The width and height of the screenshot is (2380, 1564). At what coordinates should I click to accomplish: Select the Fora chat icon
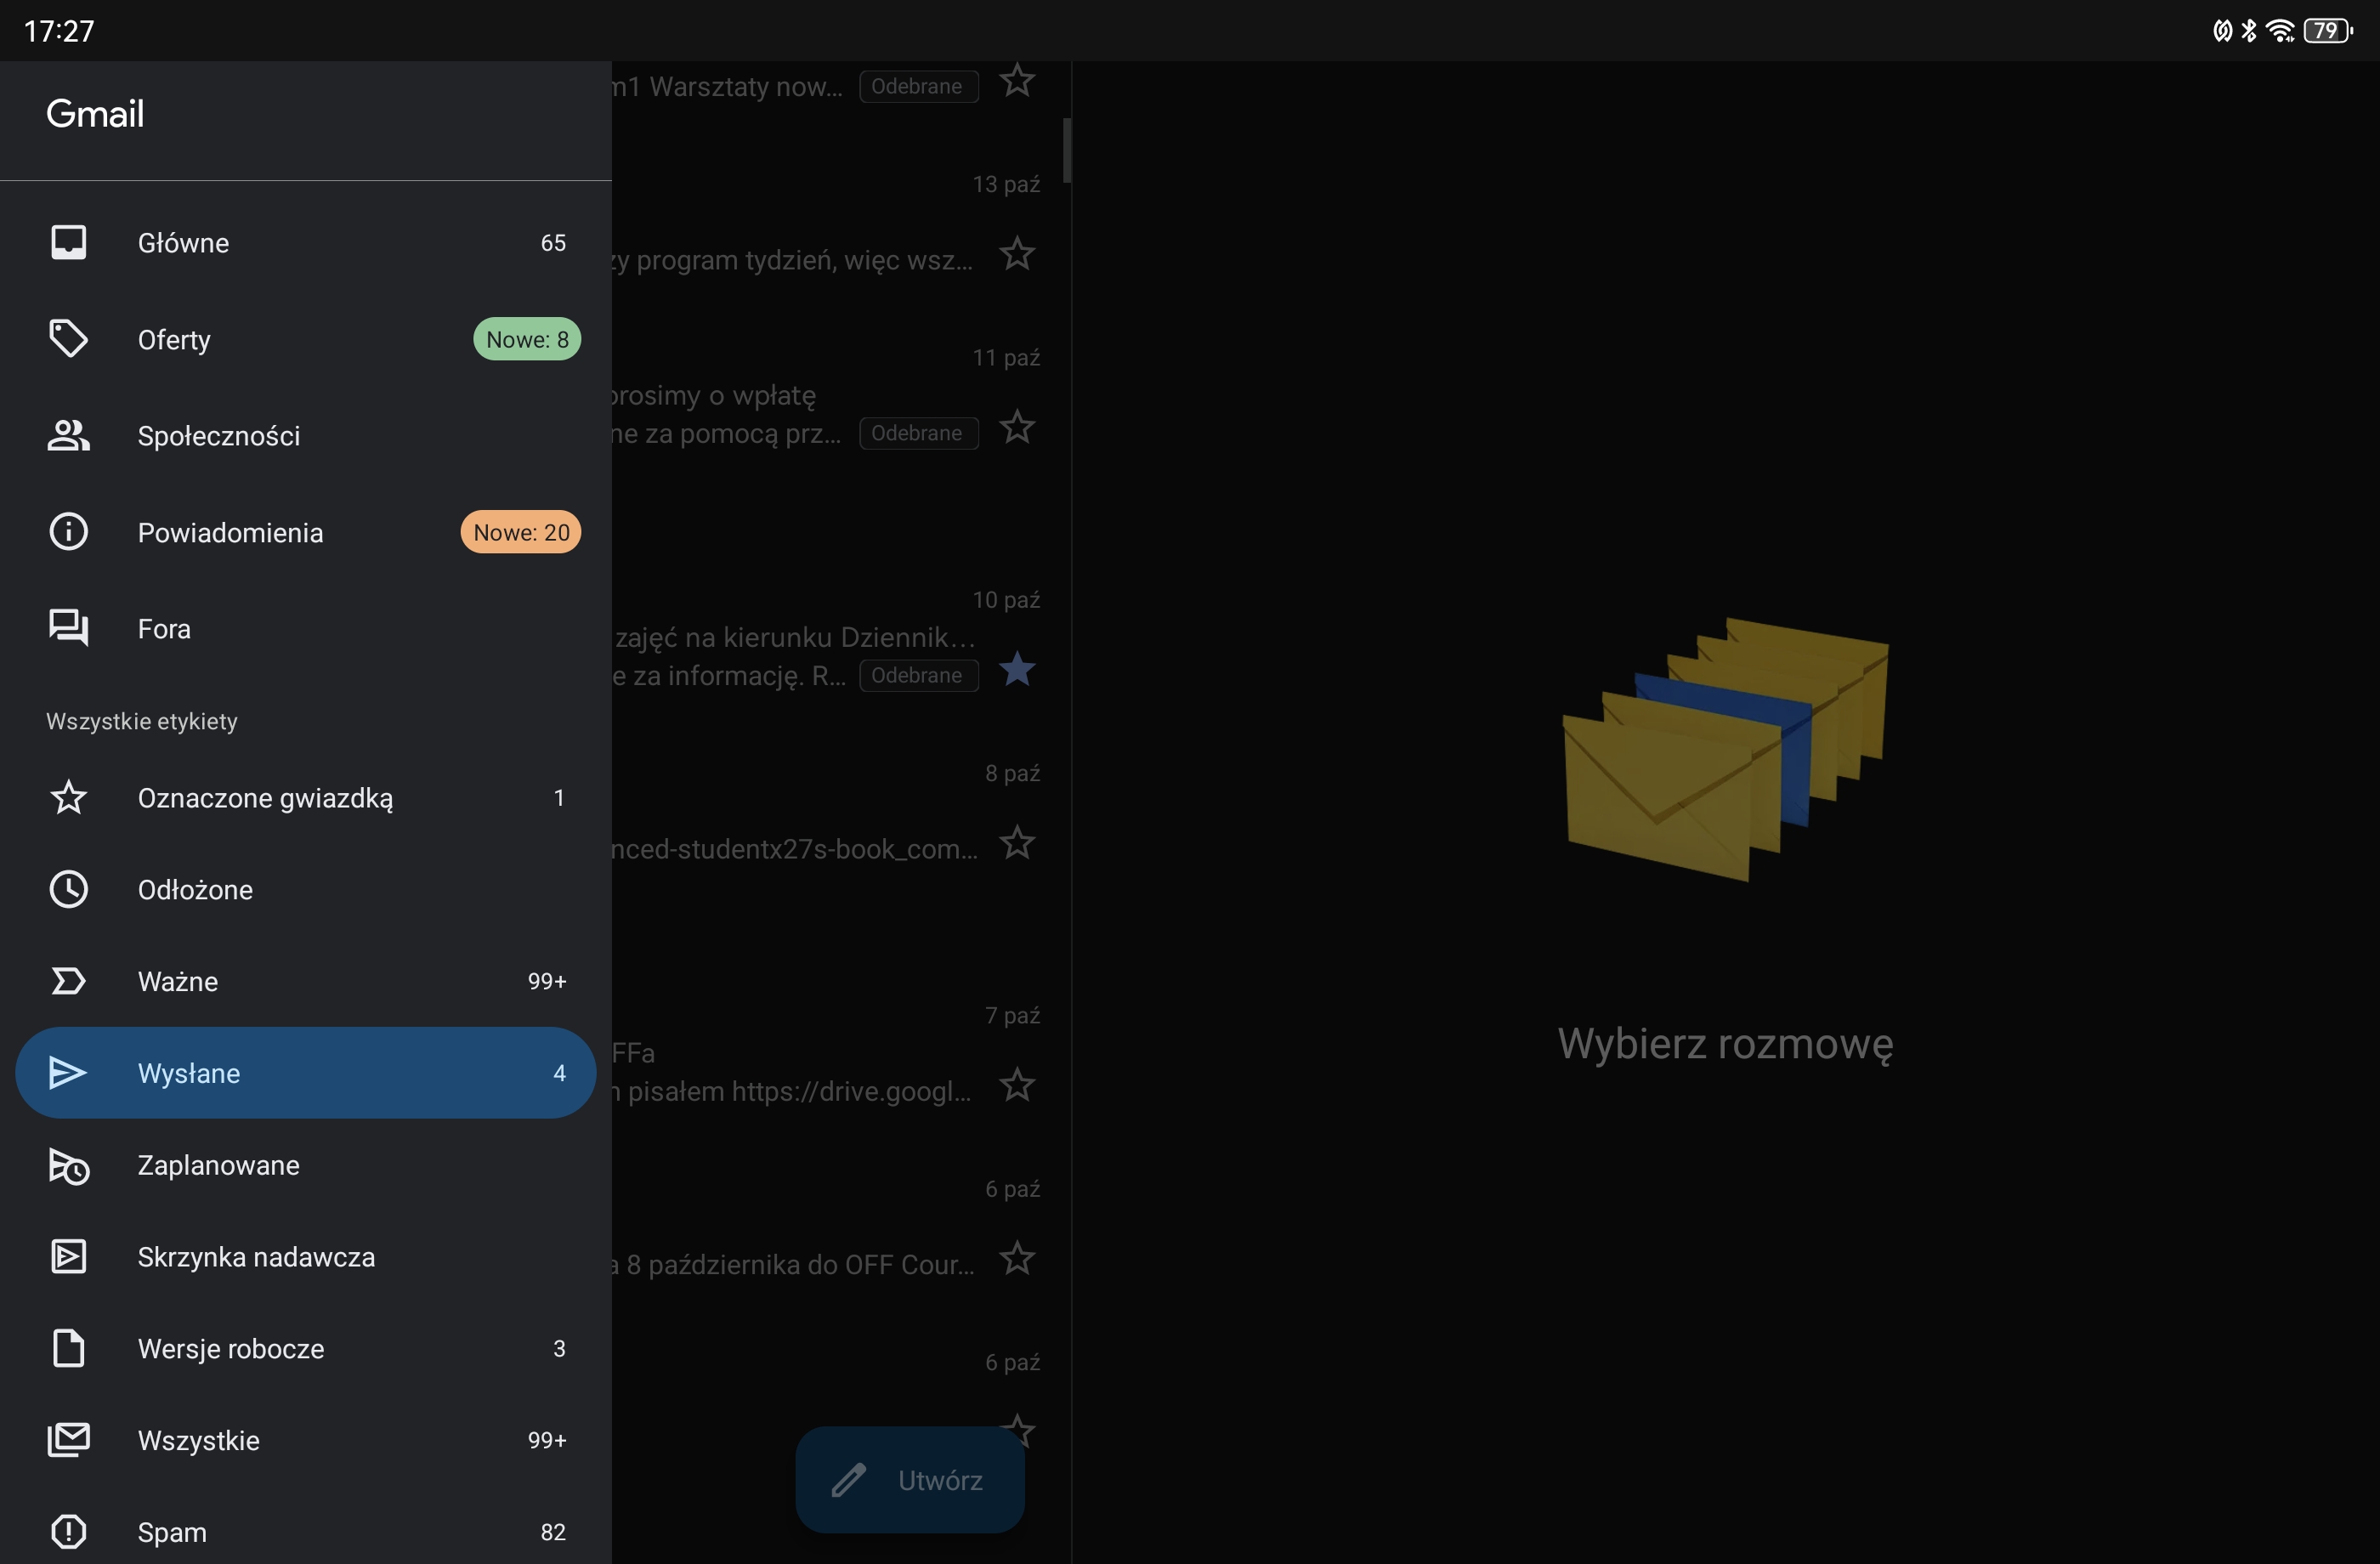[68, 628]
